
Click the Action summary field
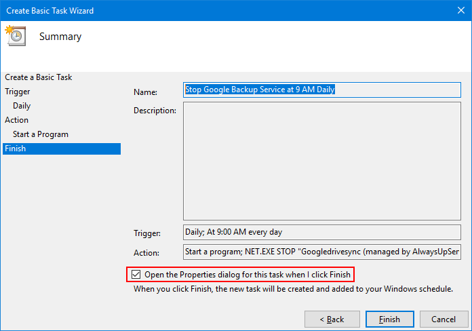(322, 252)
